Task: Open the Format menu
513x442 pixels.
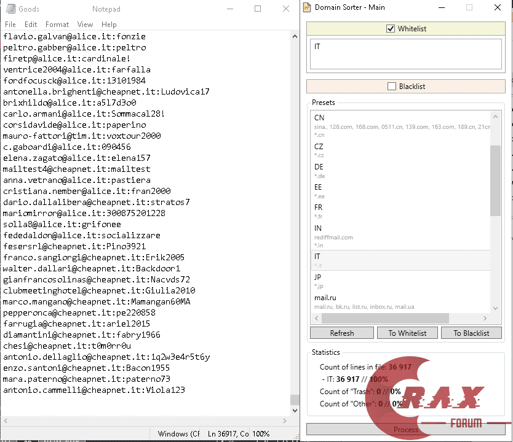Action: pyautogui.click(x=57, y=24)
